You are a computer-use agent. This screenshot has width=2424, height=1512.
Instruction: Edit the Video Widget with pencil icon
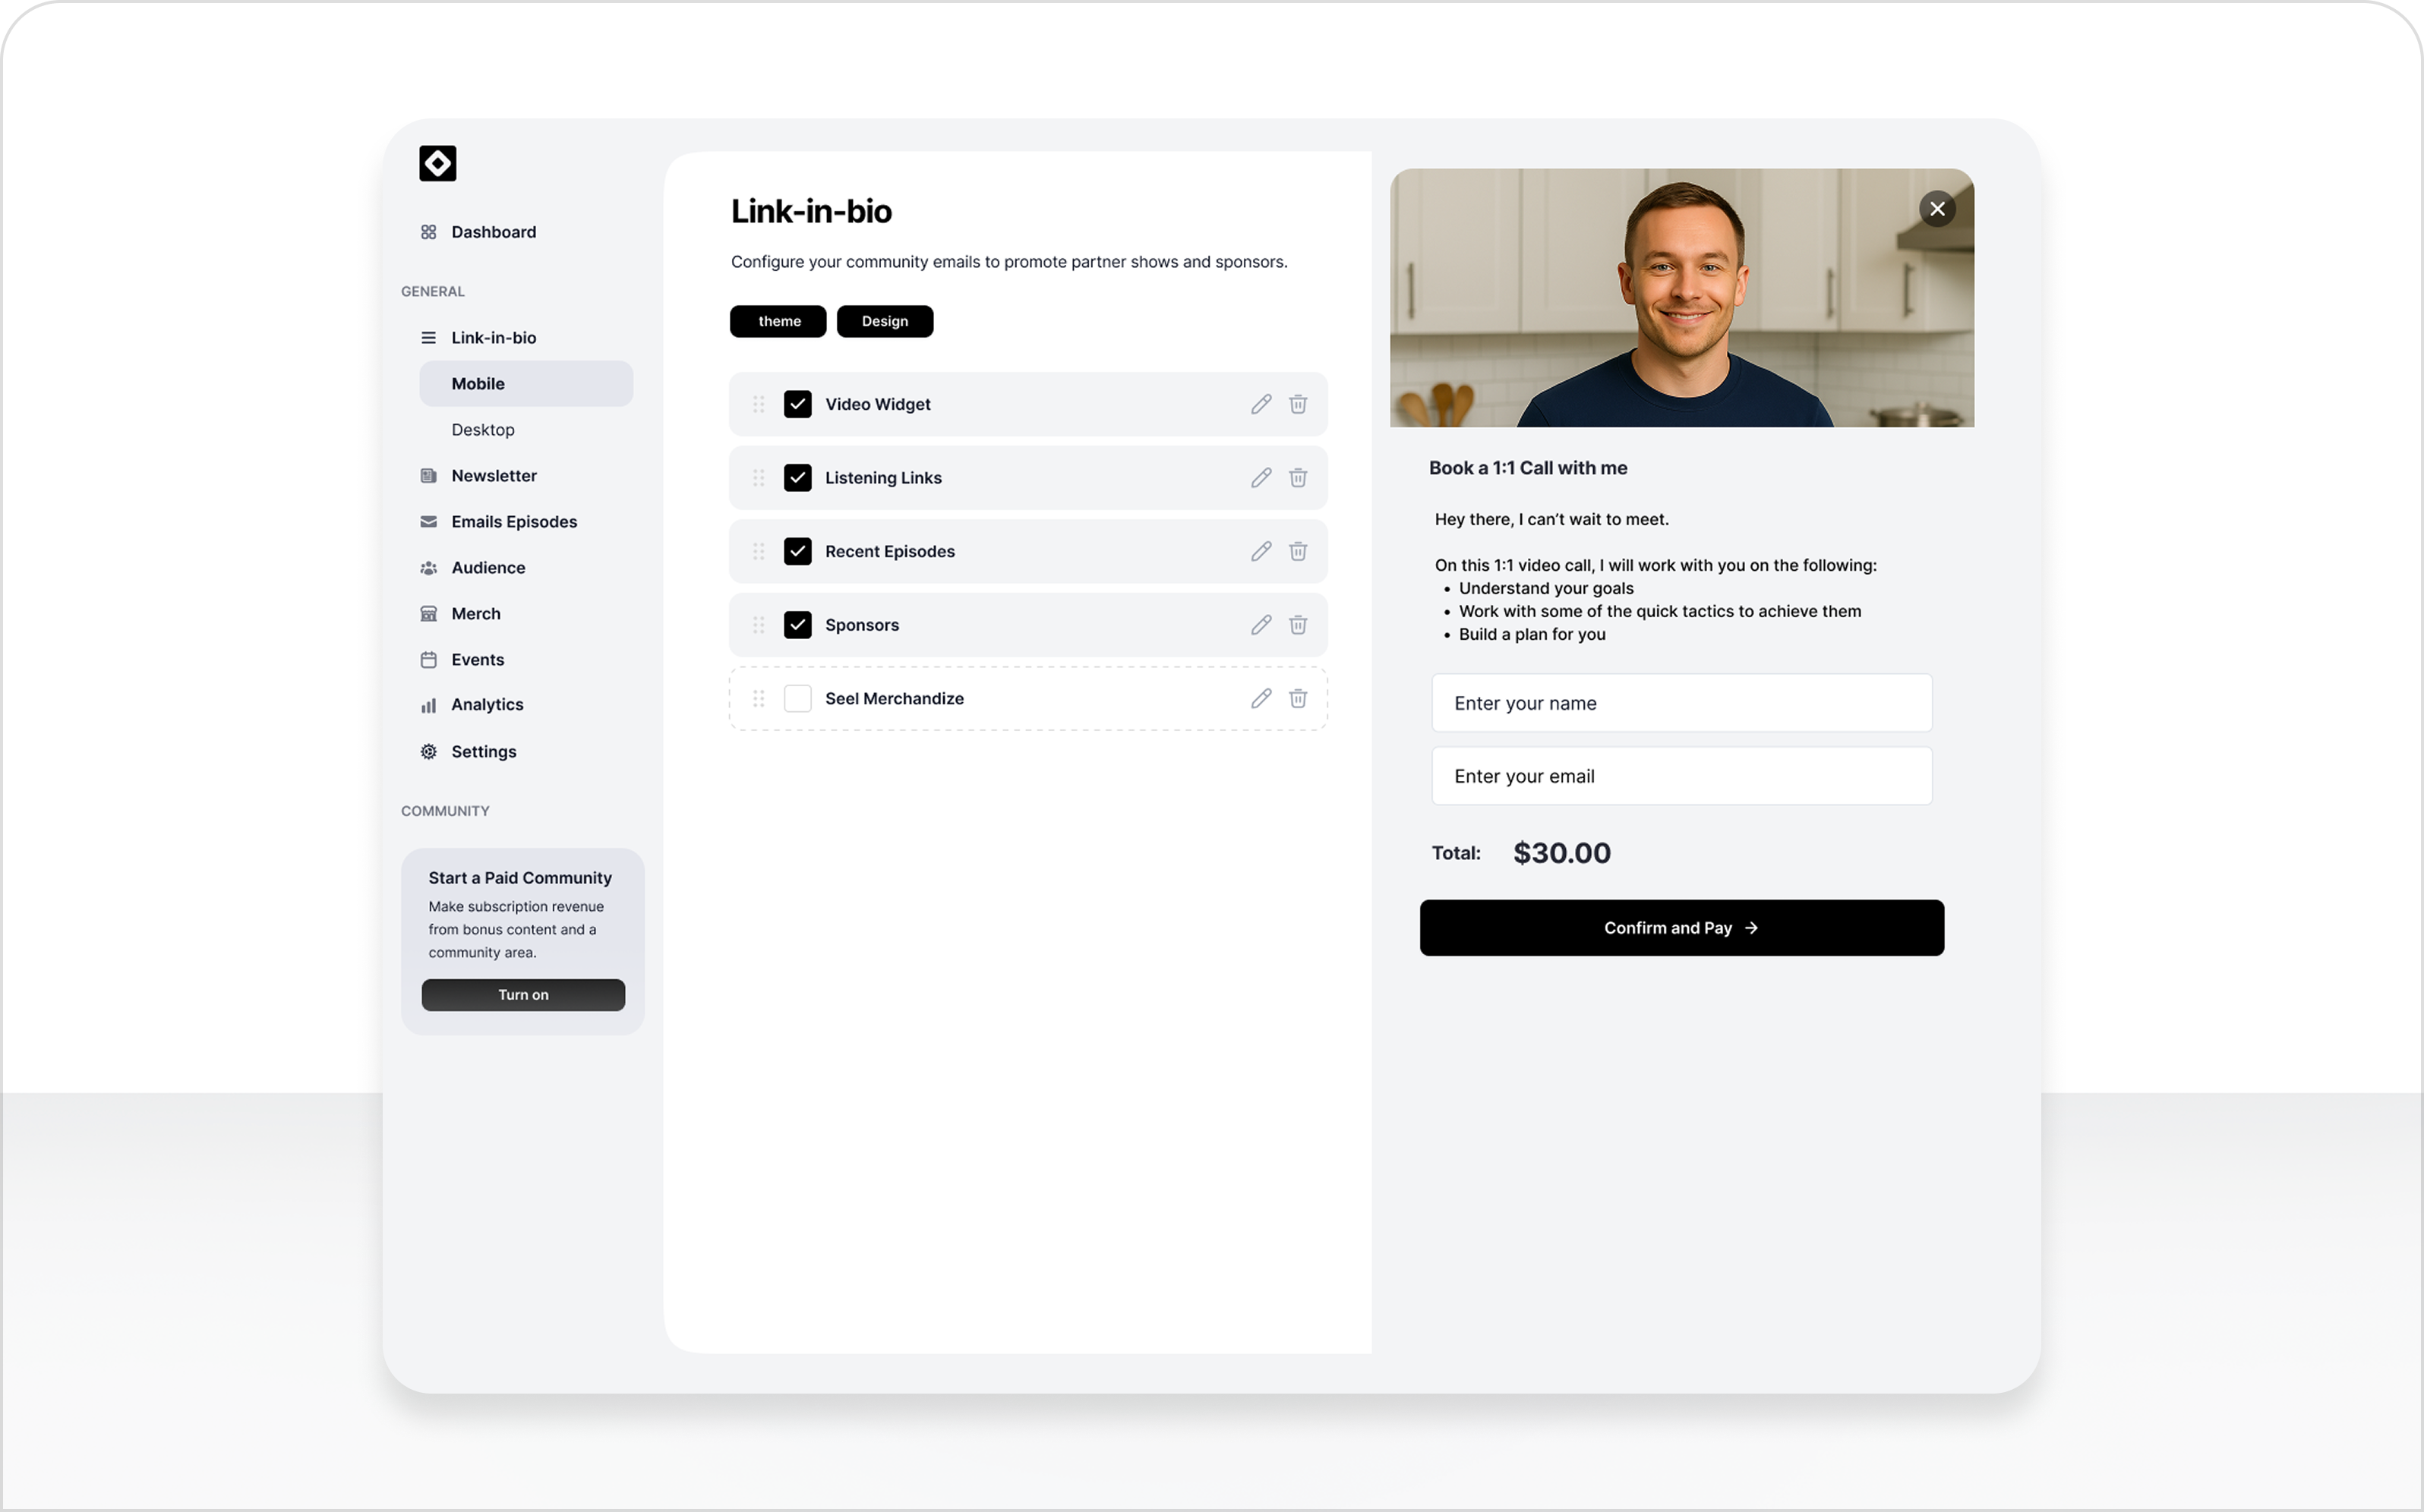pyautogui.click(x=1261, y=404)
